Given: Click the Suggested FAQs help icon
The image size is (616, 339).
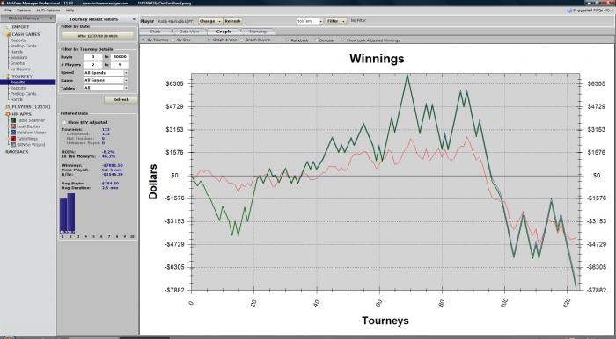Looking at the screenshot, I should pos(569,11).
